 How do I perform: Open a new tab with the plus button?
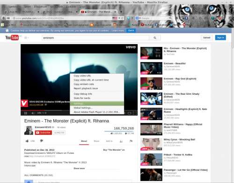[x=121, y=12]
